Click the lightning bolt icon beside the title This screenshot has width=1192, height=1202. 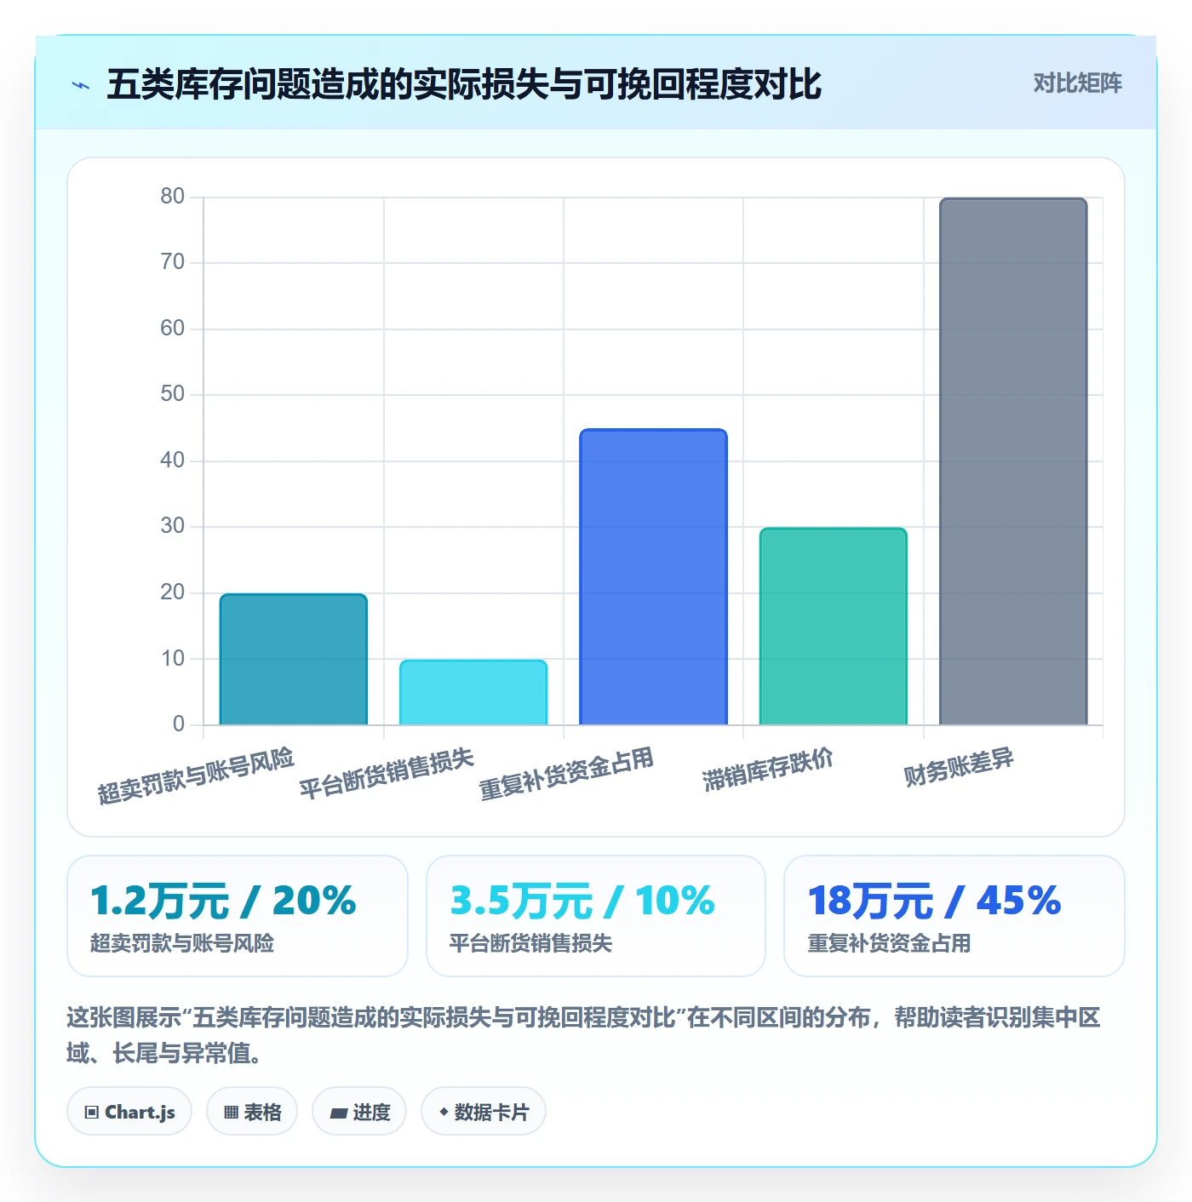coord(81,85)
